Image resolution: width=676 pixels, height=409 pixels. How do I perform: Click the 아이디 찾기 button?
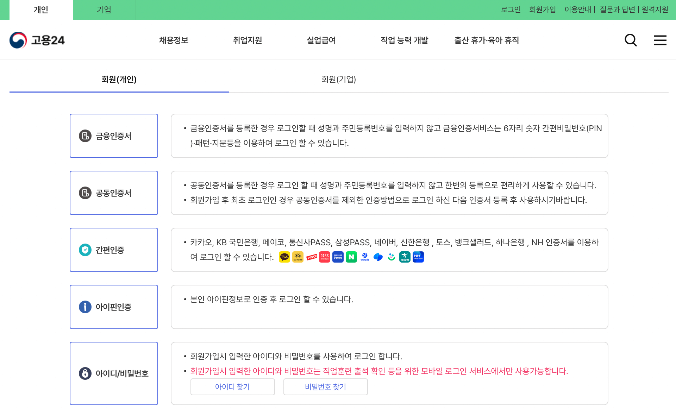(232, 386)
